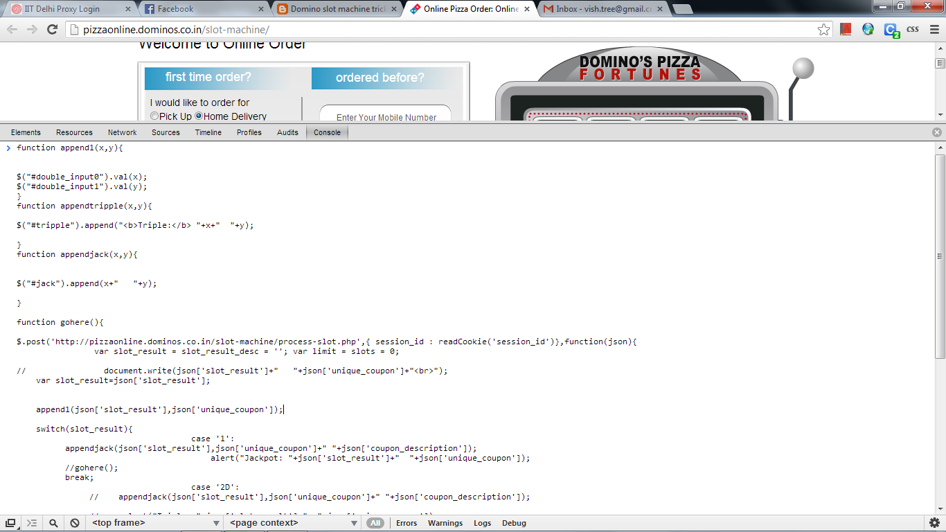The height and width of the screenshot is (532, 946).
Task: Close the Domino slot machine trick tab
Action: [x=393, y=9]
